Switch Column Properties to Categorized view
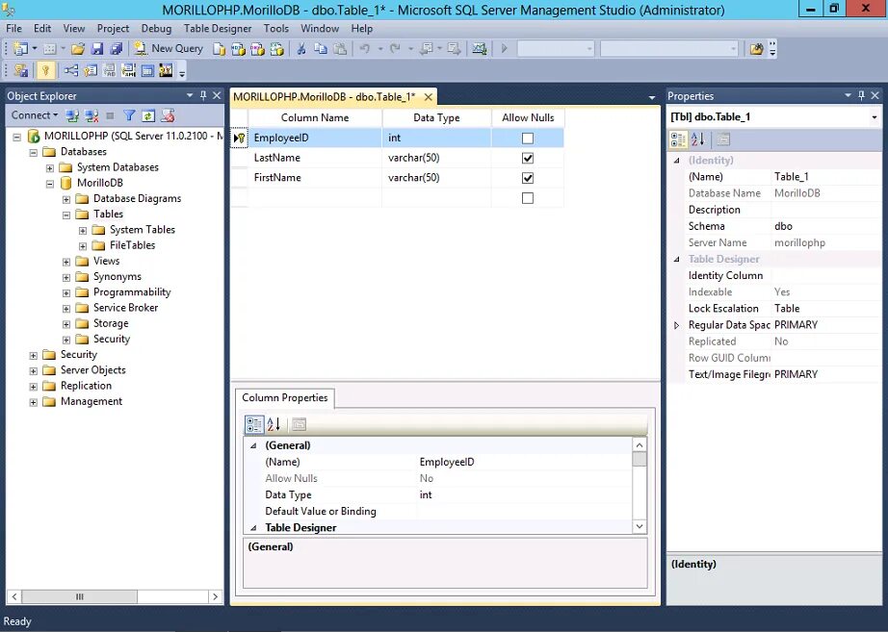The height and width of the screenshot is (632, 888). (x=253, y=424)
